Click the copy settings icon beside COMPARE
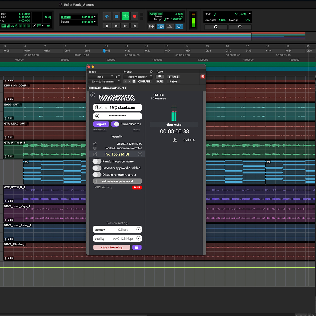Viewport: 316px width, 316px height. (x=134, y=82)
